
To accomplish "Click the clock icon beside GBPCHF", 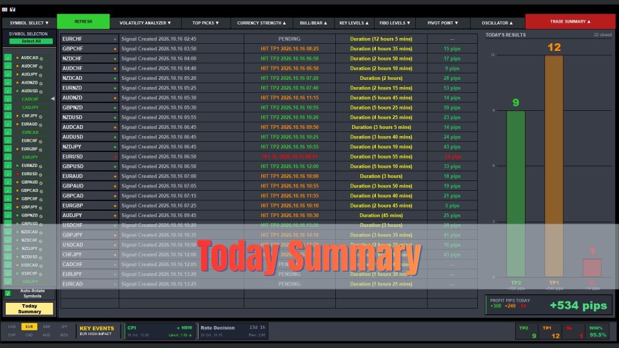I will click(x=41, y=199).
